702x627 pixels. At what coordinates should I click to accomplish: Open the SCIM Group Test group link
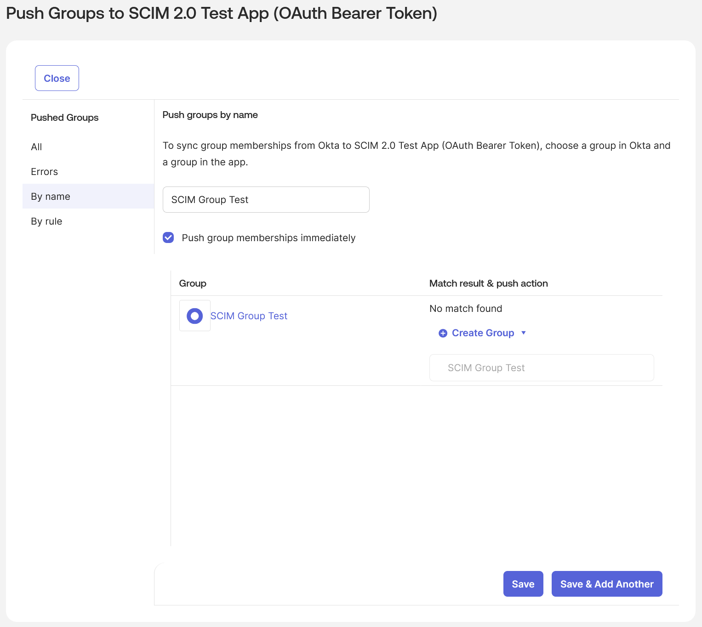click(x=249, y=316)
